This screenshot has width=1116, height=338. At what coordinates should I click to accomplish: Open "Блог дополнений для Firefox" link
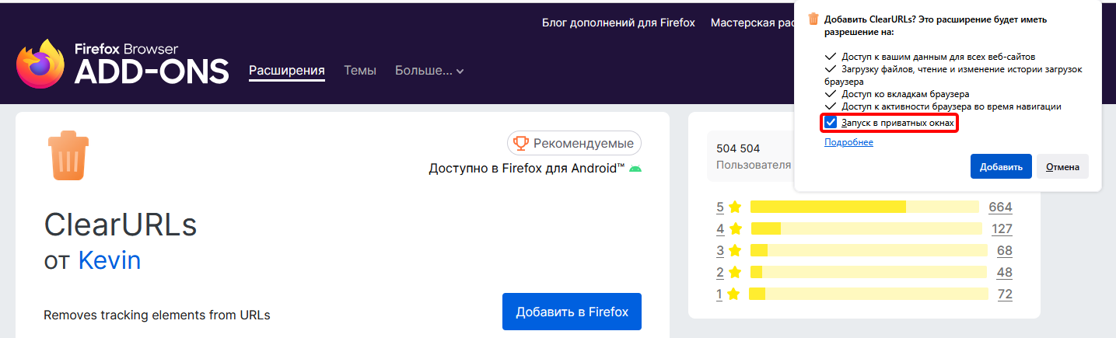tap(618, 23)
